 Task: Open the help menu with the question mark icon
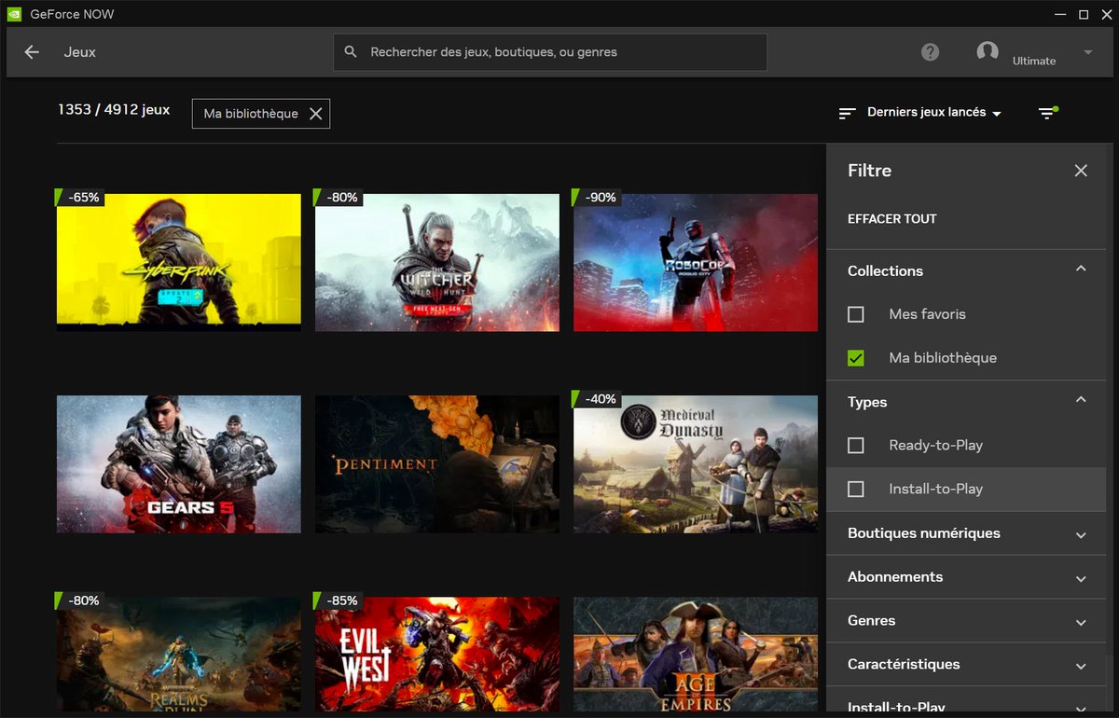tap(930, 52)
